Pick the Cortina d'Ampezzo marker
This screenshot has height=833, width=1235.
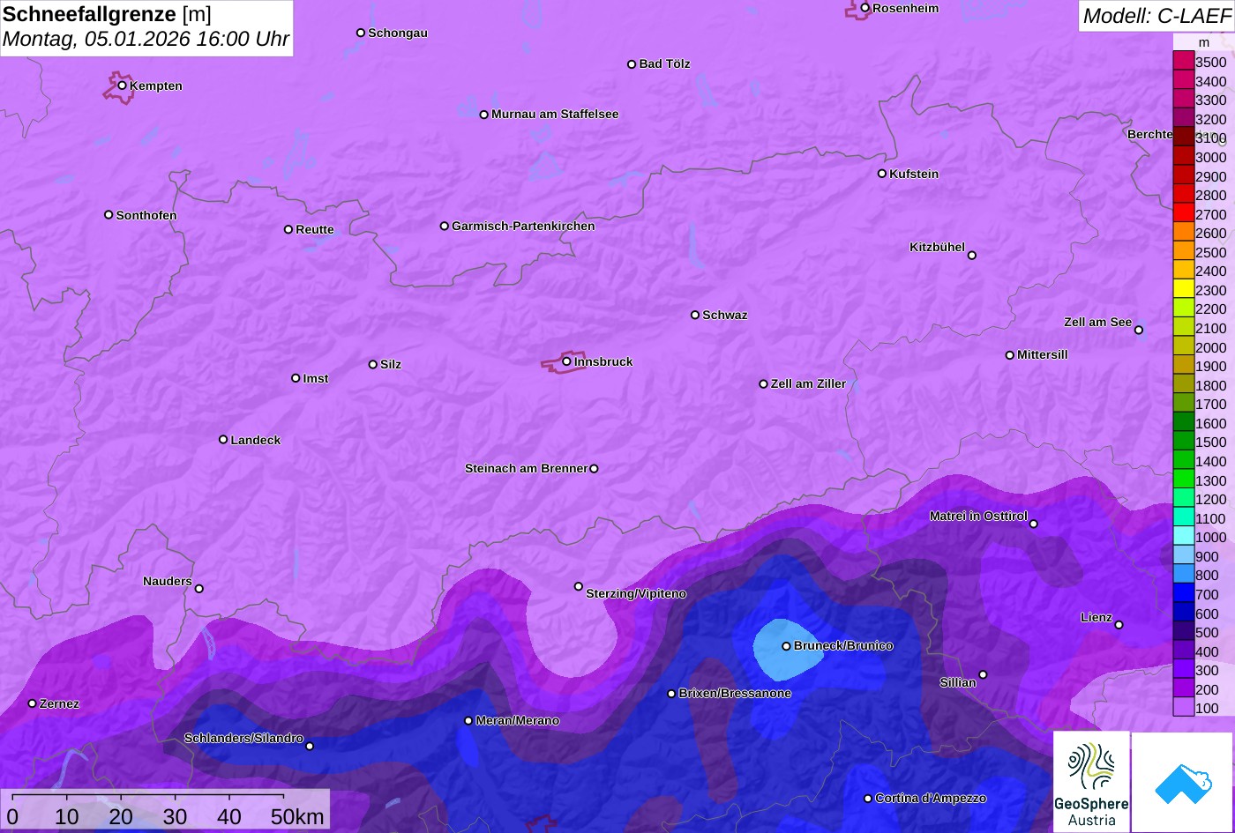click(867, 799)
